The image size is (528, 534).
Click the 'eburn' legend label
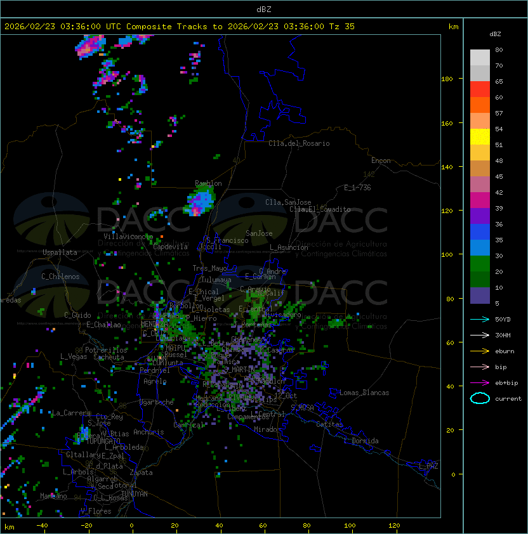click(x=505, y=351)
